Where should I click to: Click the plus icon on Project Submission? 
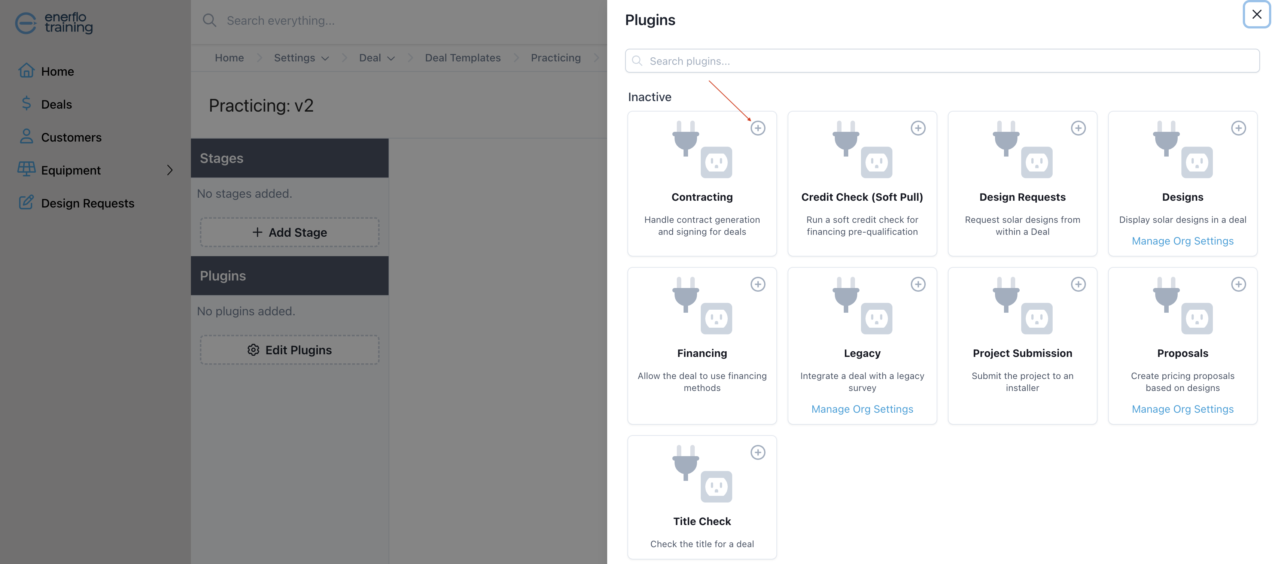pos(1078,284)
